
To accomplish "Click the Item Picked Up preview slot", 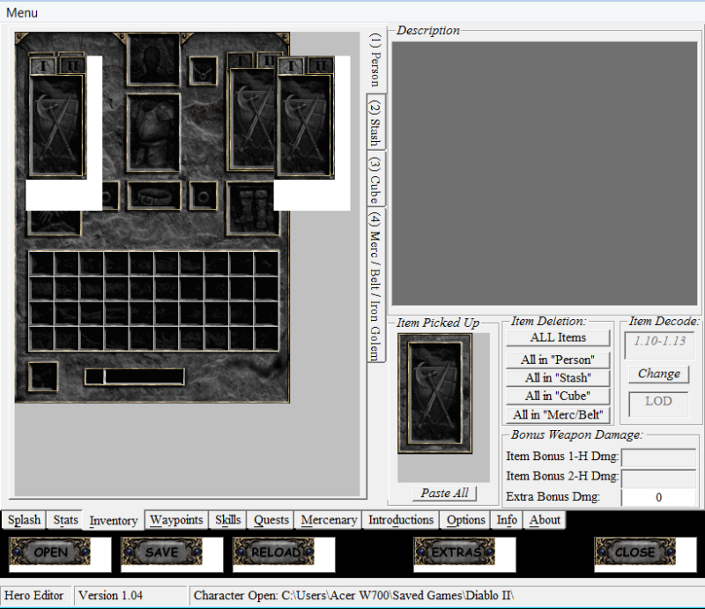I will tap(434, 393).
